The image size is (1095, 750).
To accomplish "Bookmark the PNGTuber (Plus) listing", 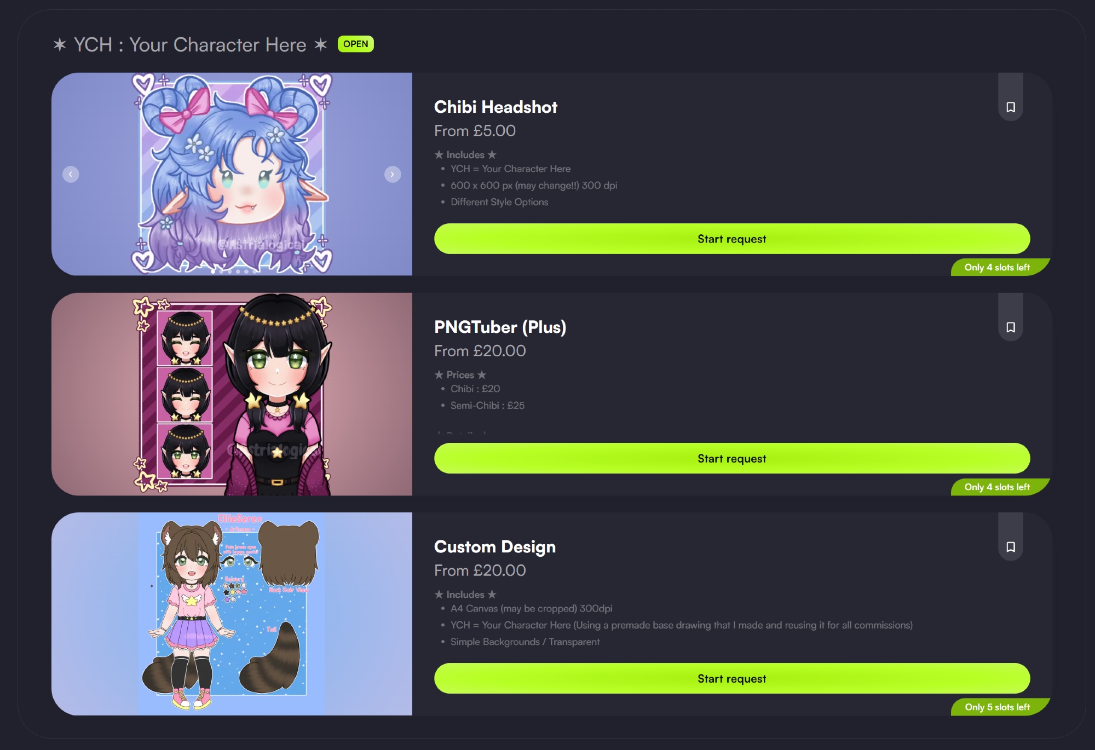I will click(x=1011, y=327).
